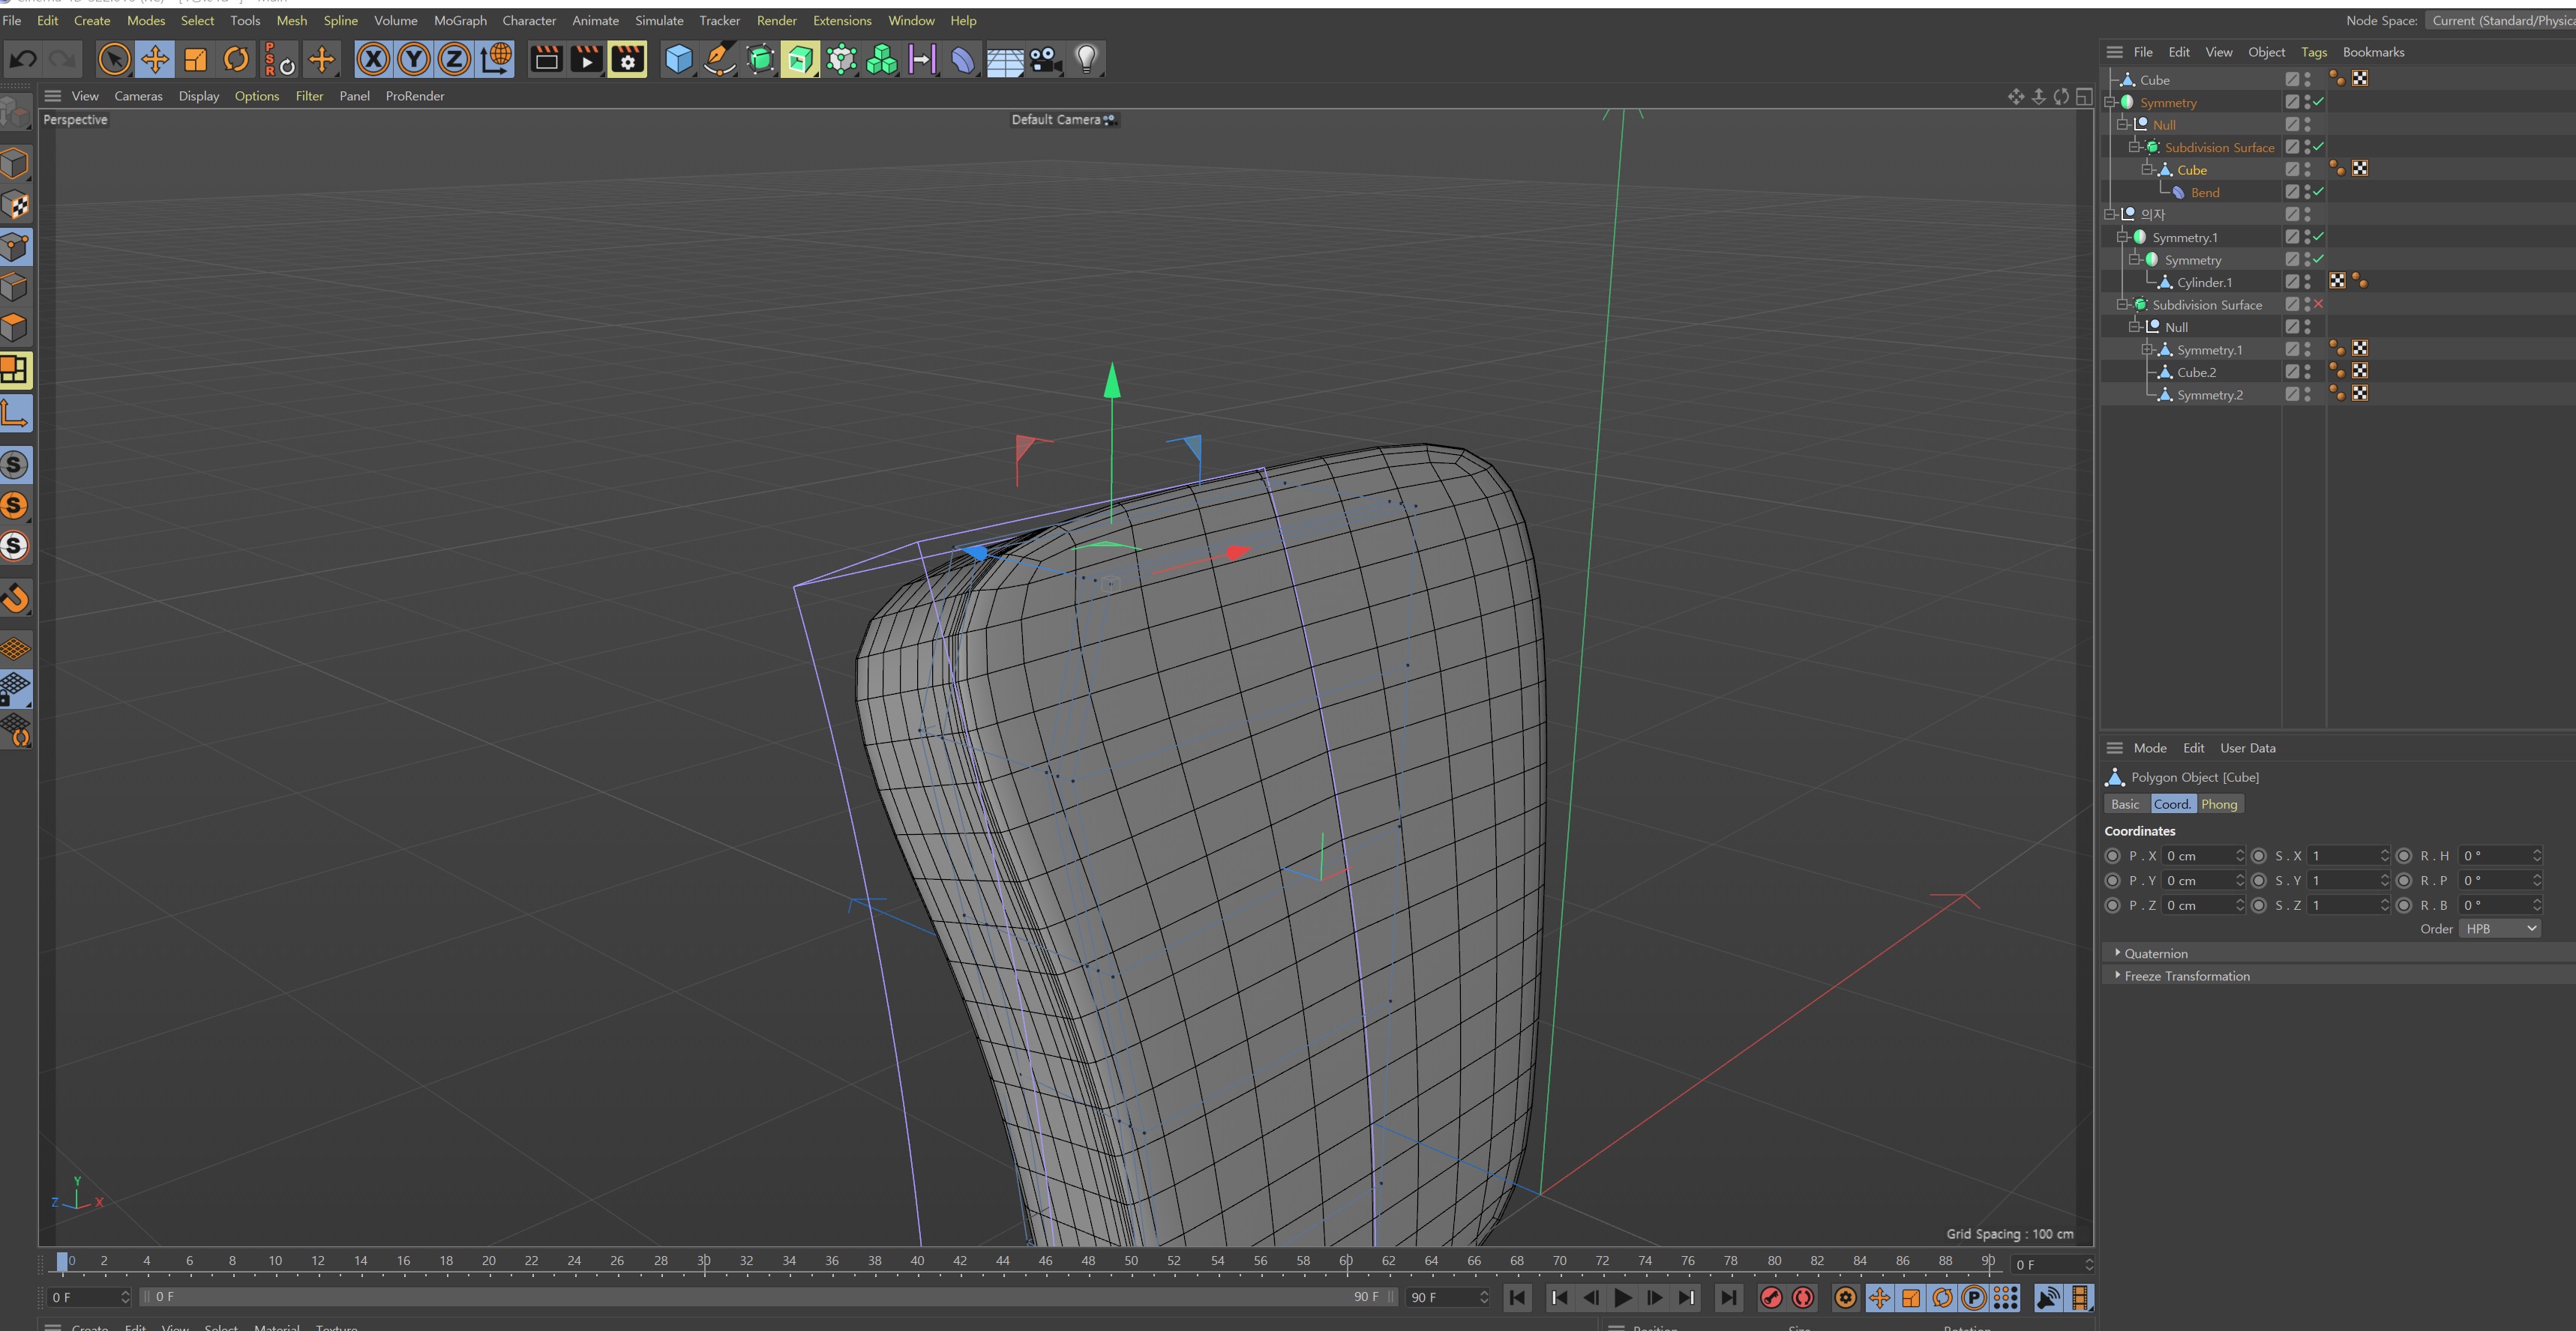
Task: Select the Live Selection tool
Action: tap(114, 60)
